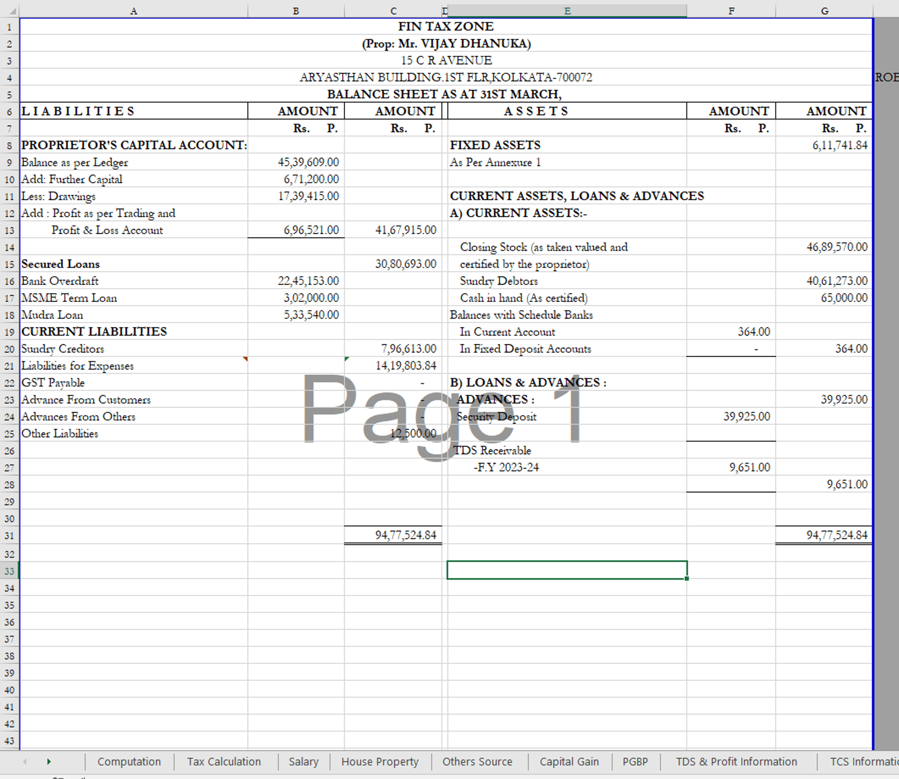Open the Capital Gain tab

pyautogui.click(x=569, y=762)
